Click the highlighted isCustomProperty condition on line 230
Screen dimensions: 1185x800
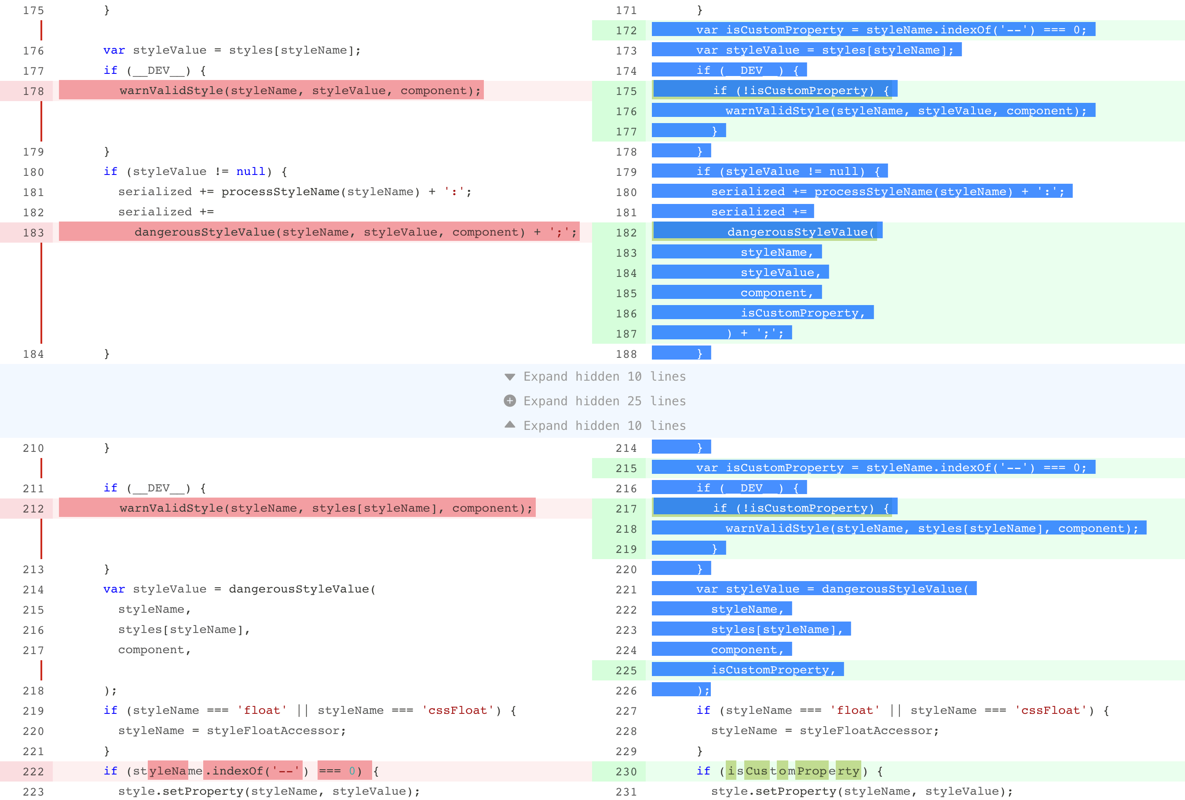[x=794, y=771]
